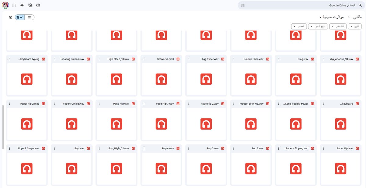Click the file name Paper Rip.wav
366x188 pixels.
coord(345,148)
